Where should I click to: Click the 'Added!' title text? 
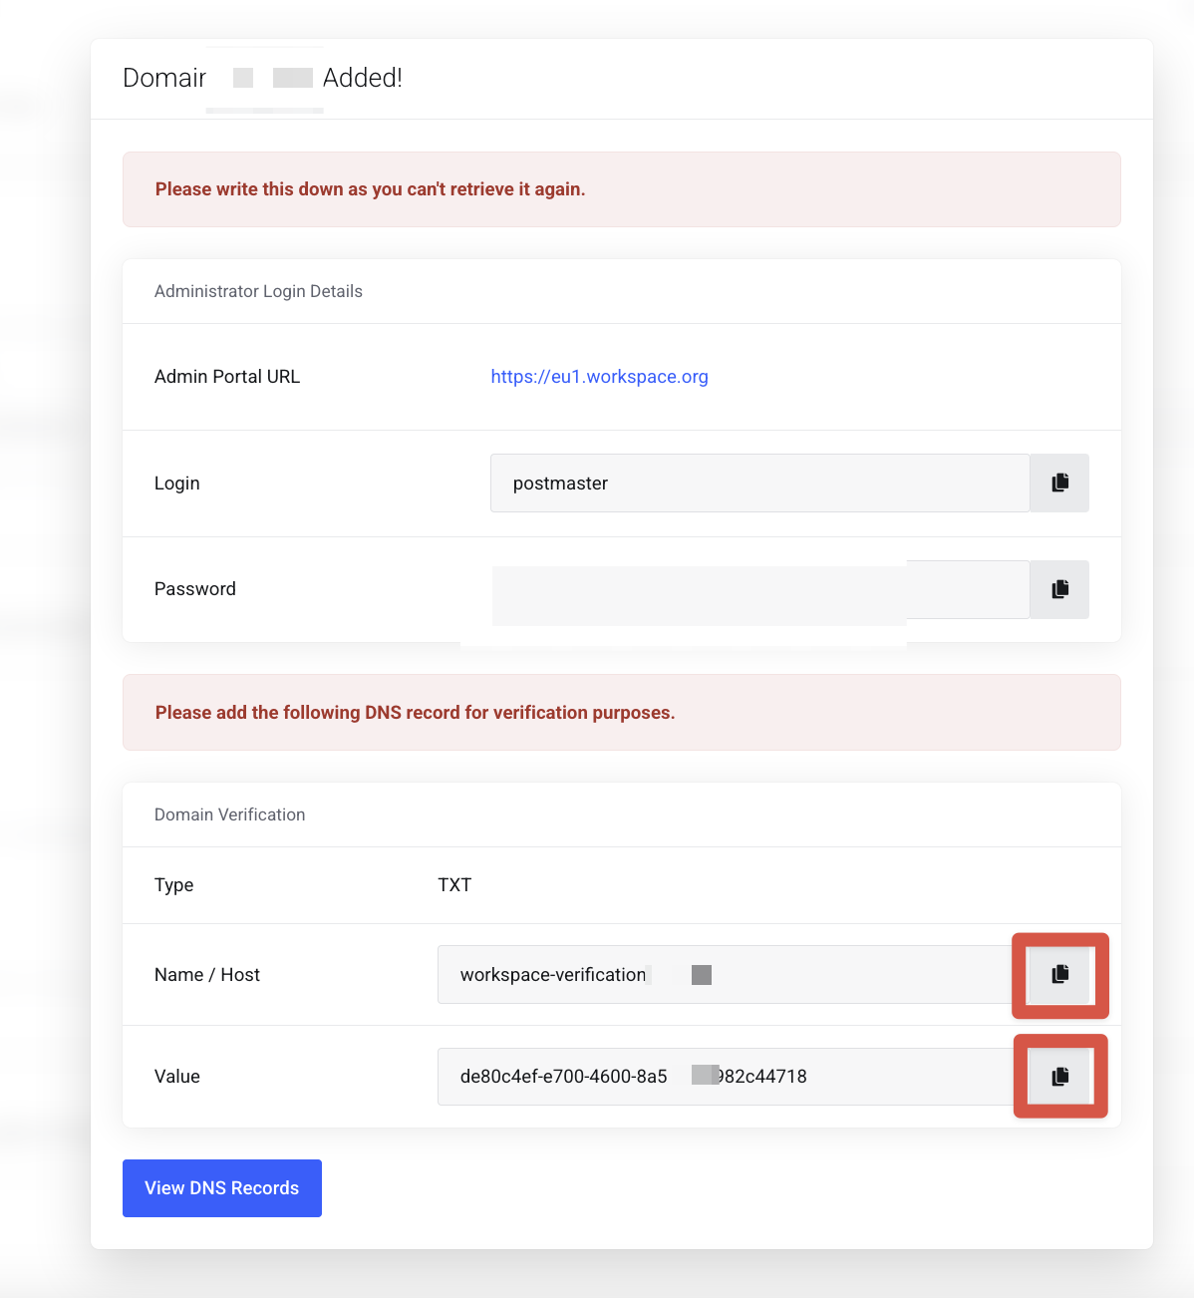tap(363, 78)
